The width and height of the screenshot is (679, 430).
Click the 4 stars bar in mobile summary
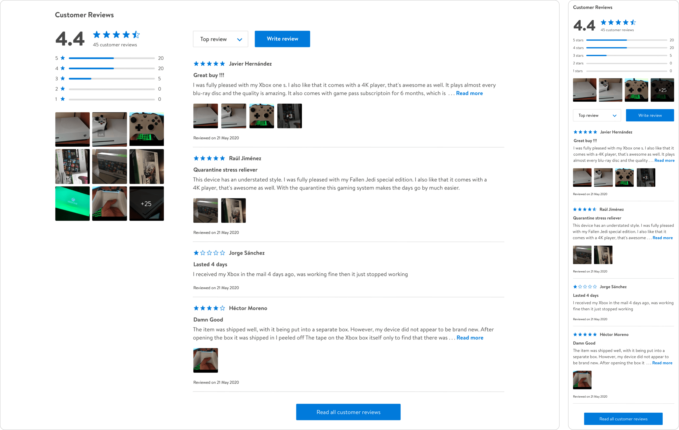[626, 48]
